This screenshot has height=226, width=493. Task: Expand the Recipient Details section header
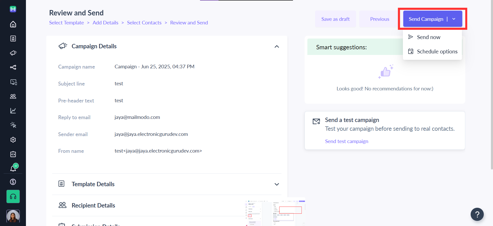point(167,205)
